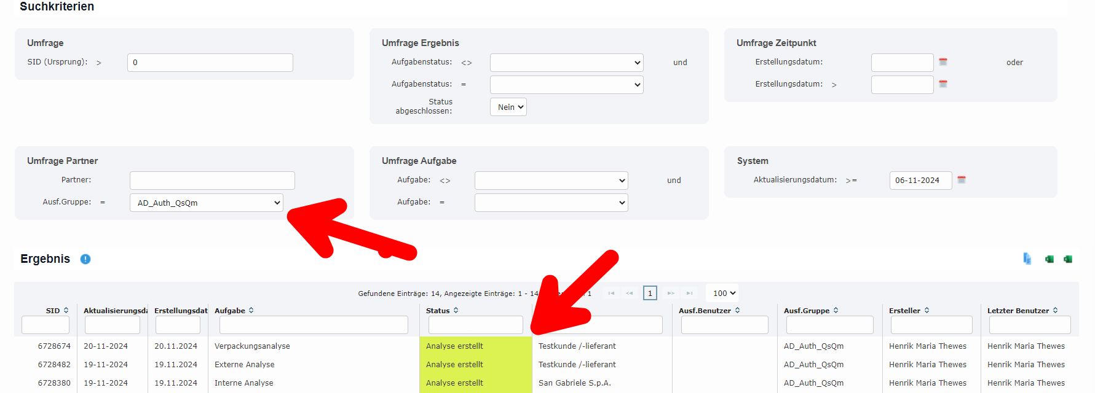Sort results by Aufgabe column arrows

tap(251, 311)
